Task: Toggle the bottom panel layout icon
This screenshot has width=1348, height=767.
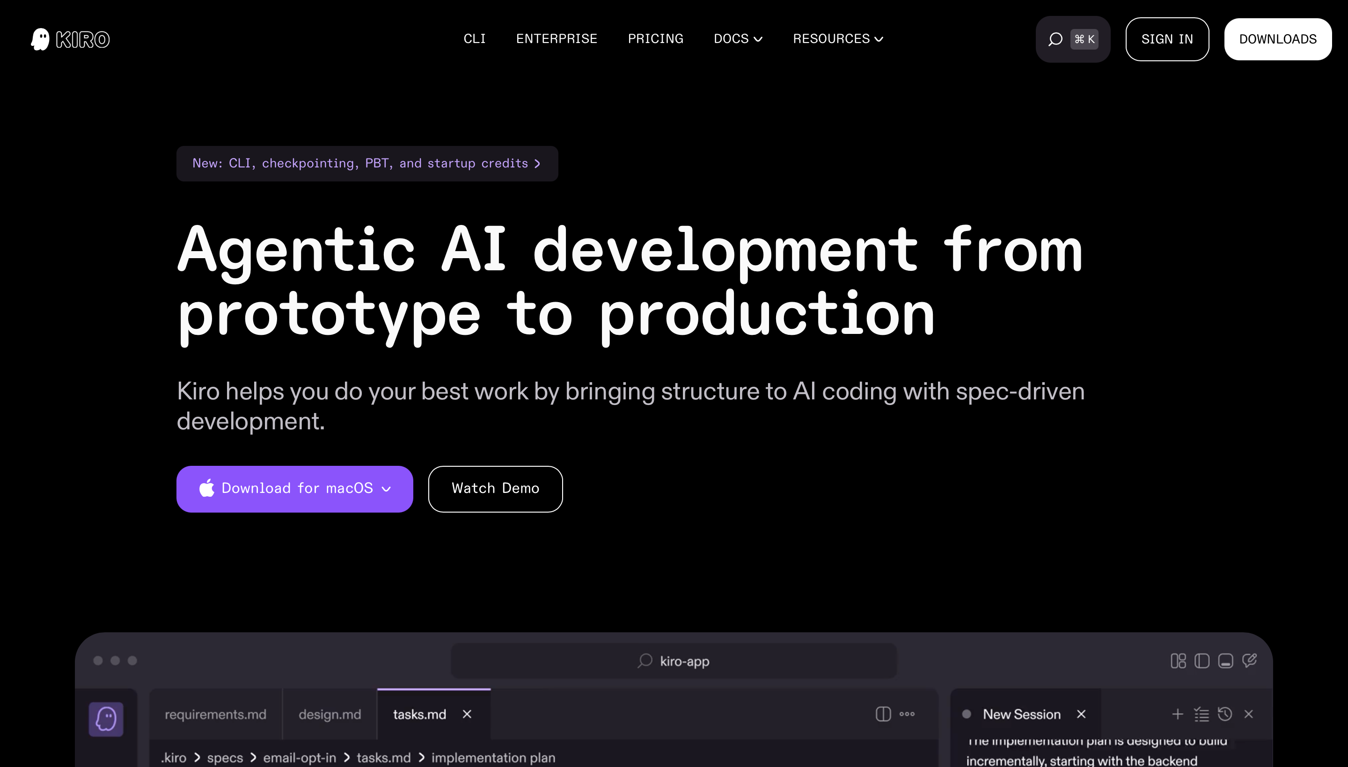Action: (1225, 660)
